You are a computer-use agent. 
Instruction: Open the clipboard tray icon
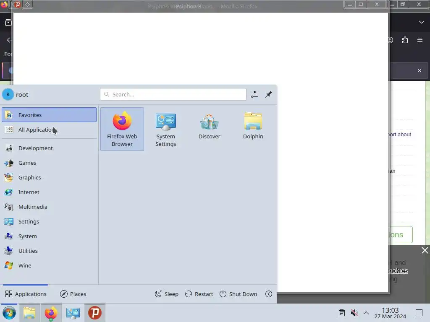(x=342, y=313)
